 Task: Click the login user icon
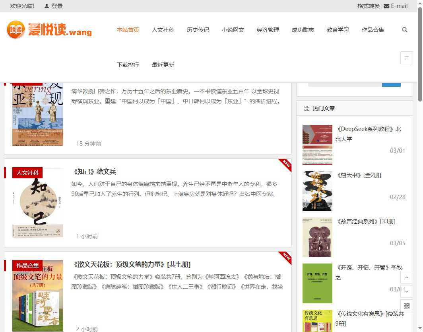tap(47, 6)
